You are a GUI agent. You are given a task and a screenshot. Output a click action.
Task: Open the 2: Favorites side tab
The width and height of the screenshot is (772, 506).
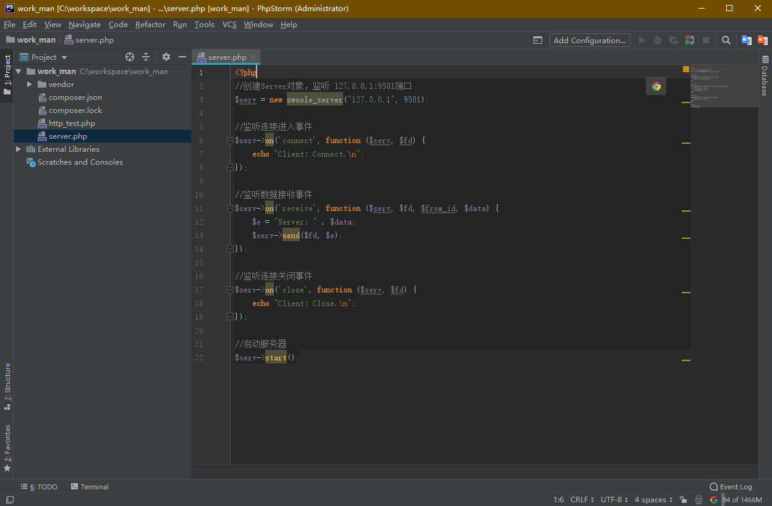point(7,448)
